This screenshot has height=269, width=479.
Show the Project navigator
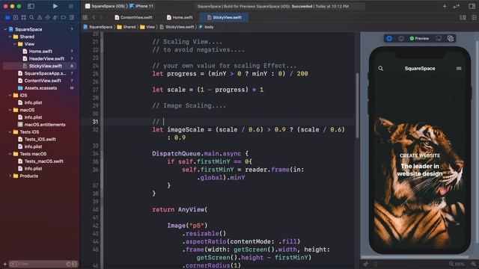point(7,17)
